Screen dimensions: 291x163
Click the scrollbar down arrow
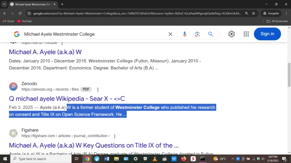(289, 153)
